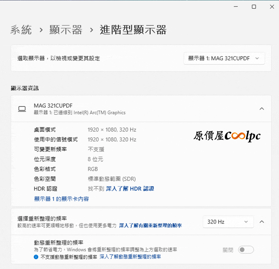Click the blue info icon under dynamic refresh
Screen dimensions: 279x269
coord(36,257)
